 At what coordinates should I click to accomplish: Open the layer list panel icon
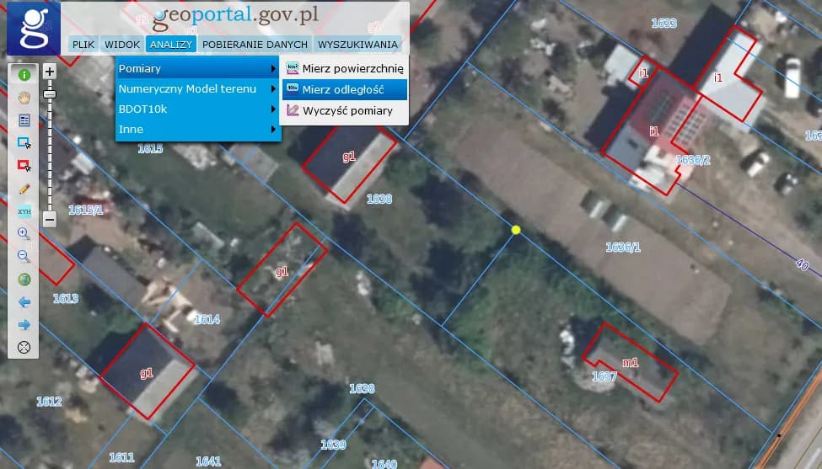click(24, 120)
